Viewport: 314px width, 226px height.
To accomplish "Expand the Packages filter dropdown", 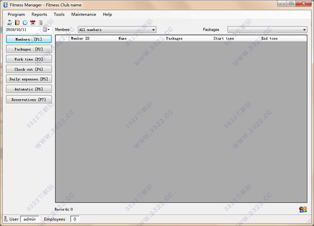I will (x=304, y=30).
